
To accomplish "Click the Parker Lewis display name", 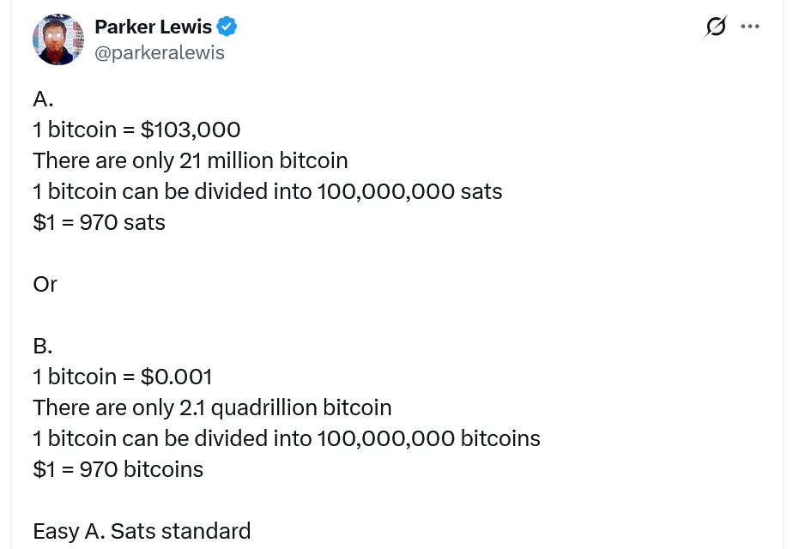I will 153,27.
